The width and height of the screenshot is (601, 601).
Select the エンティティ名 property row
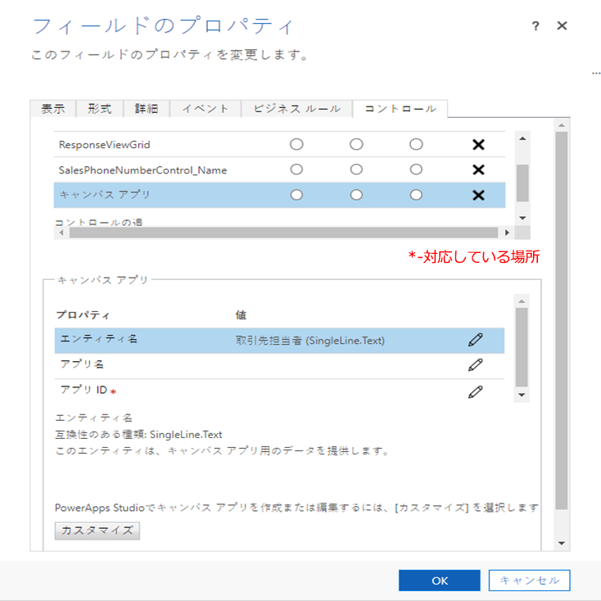click(x=279, y=341)
